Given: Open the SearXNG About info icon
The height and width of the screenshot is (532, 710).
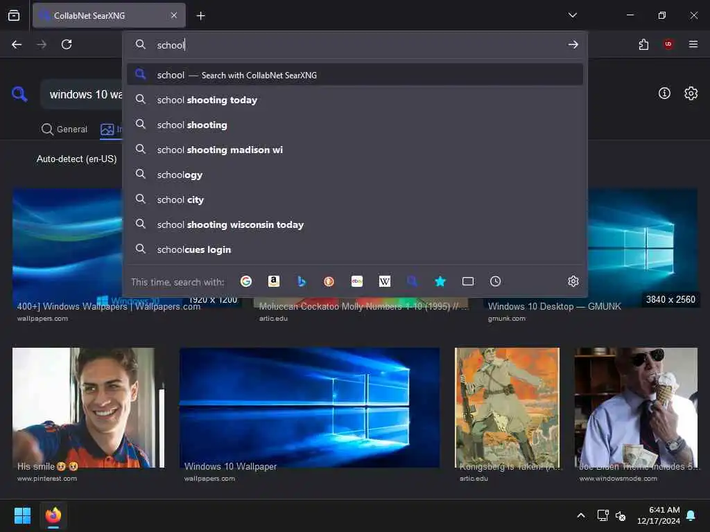Looking at the screenshot, I should (x=664, y=94).
